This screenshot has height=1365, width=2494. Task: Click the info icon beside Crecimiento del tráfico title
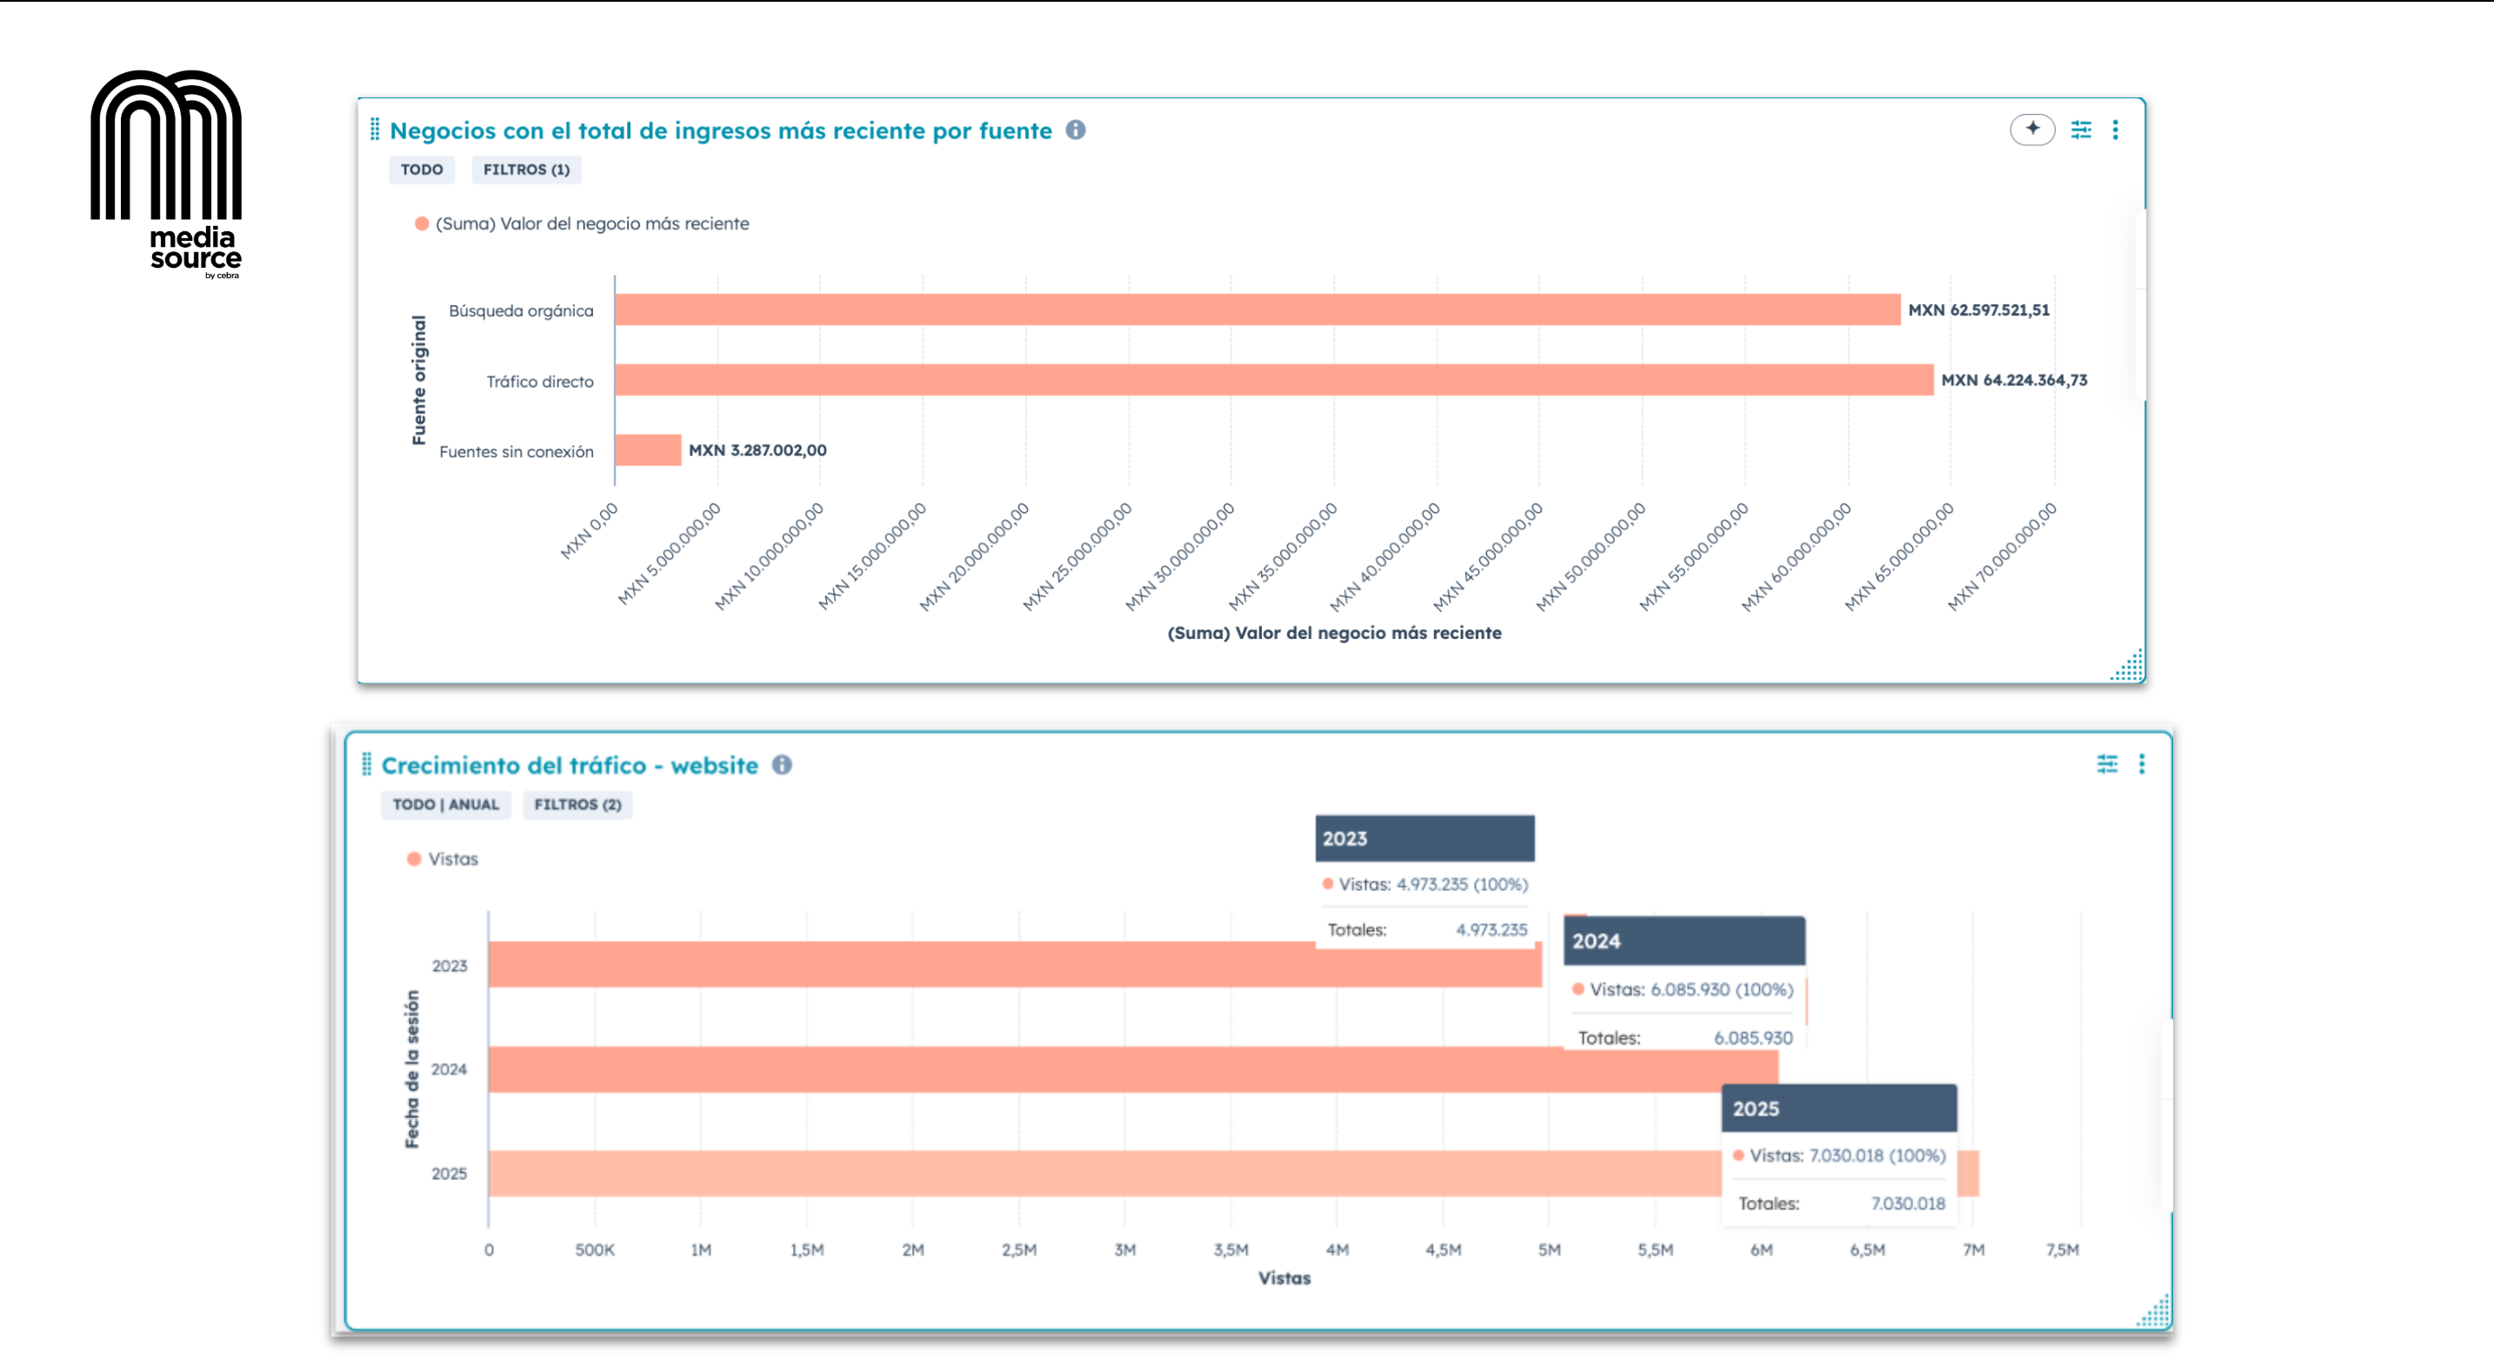tap(783, 765)
